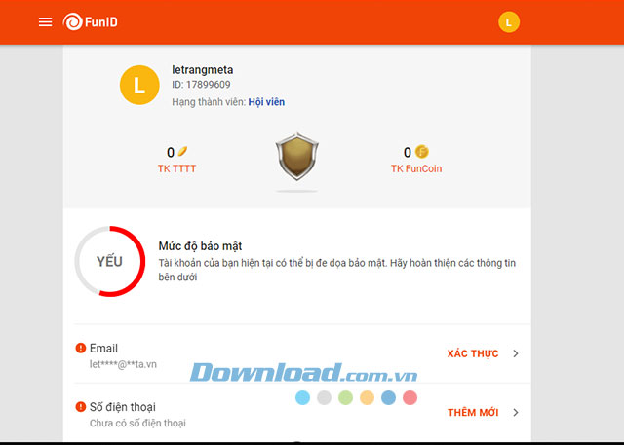The width and height of the screenshot is (624, 445).
Task: Select the light blue color dot
Action: [303, 397]
